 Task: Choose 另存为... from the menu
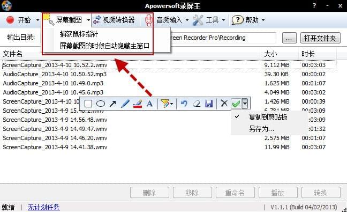point(261,129)
